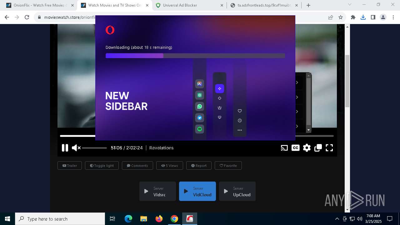Pause the video playback
This screenshot has width=400, height=225.
pos(65,148)
